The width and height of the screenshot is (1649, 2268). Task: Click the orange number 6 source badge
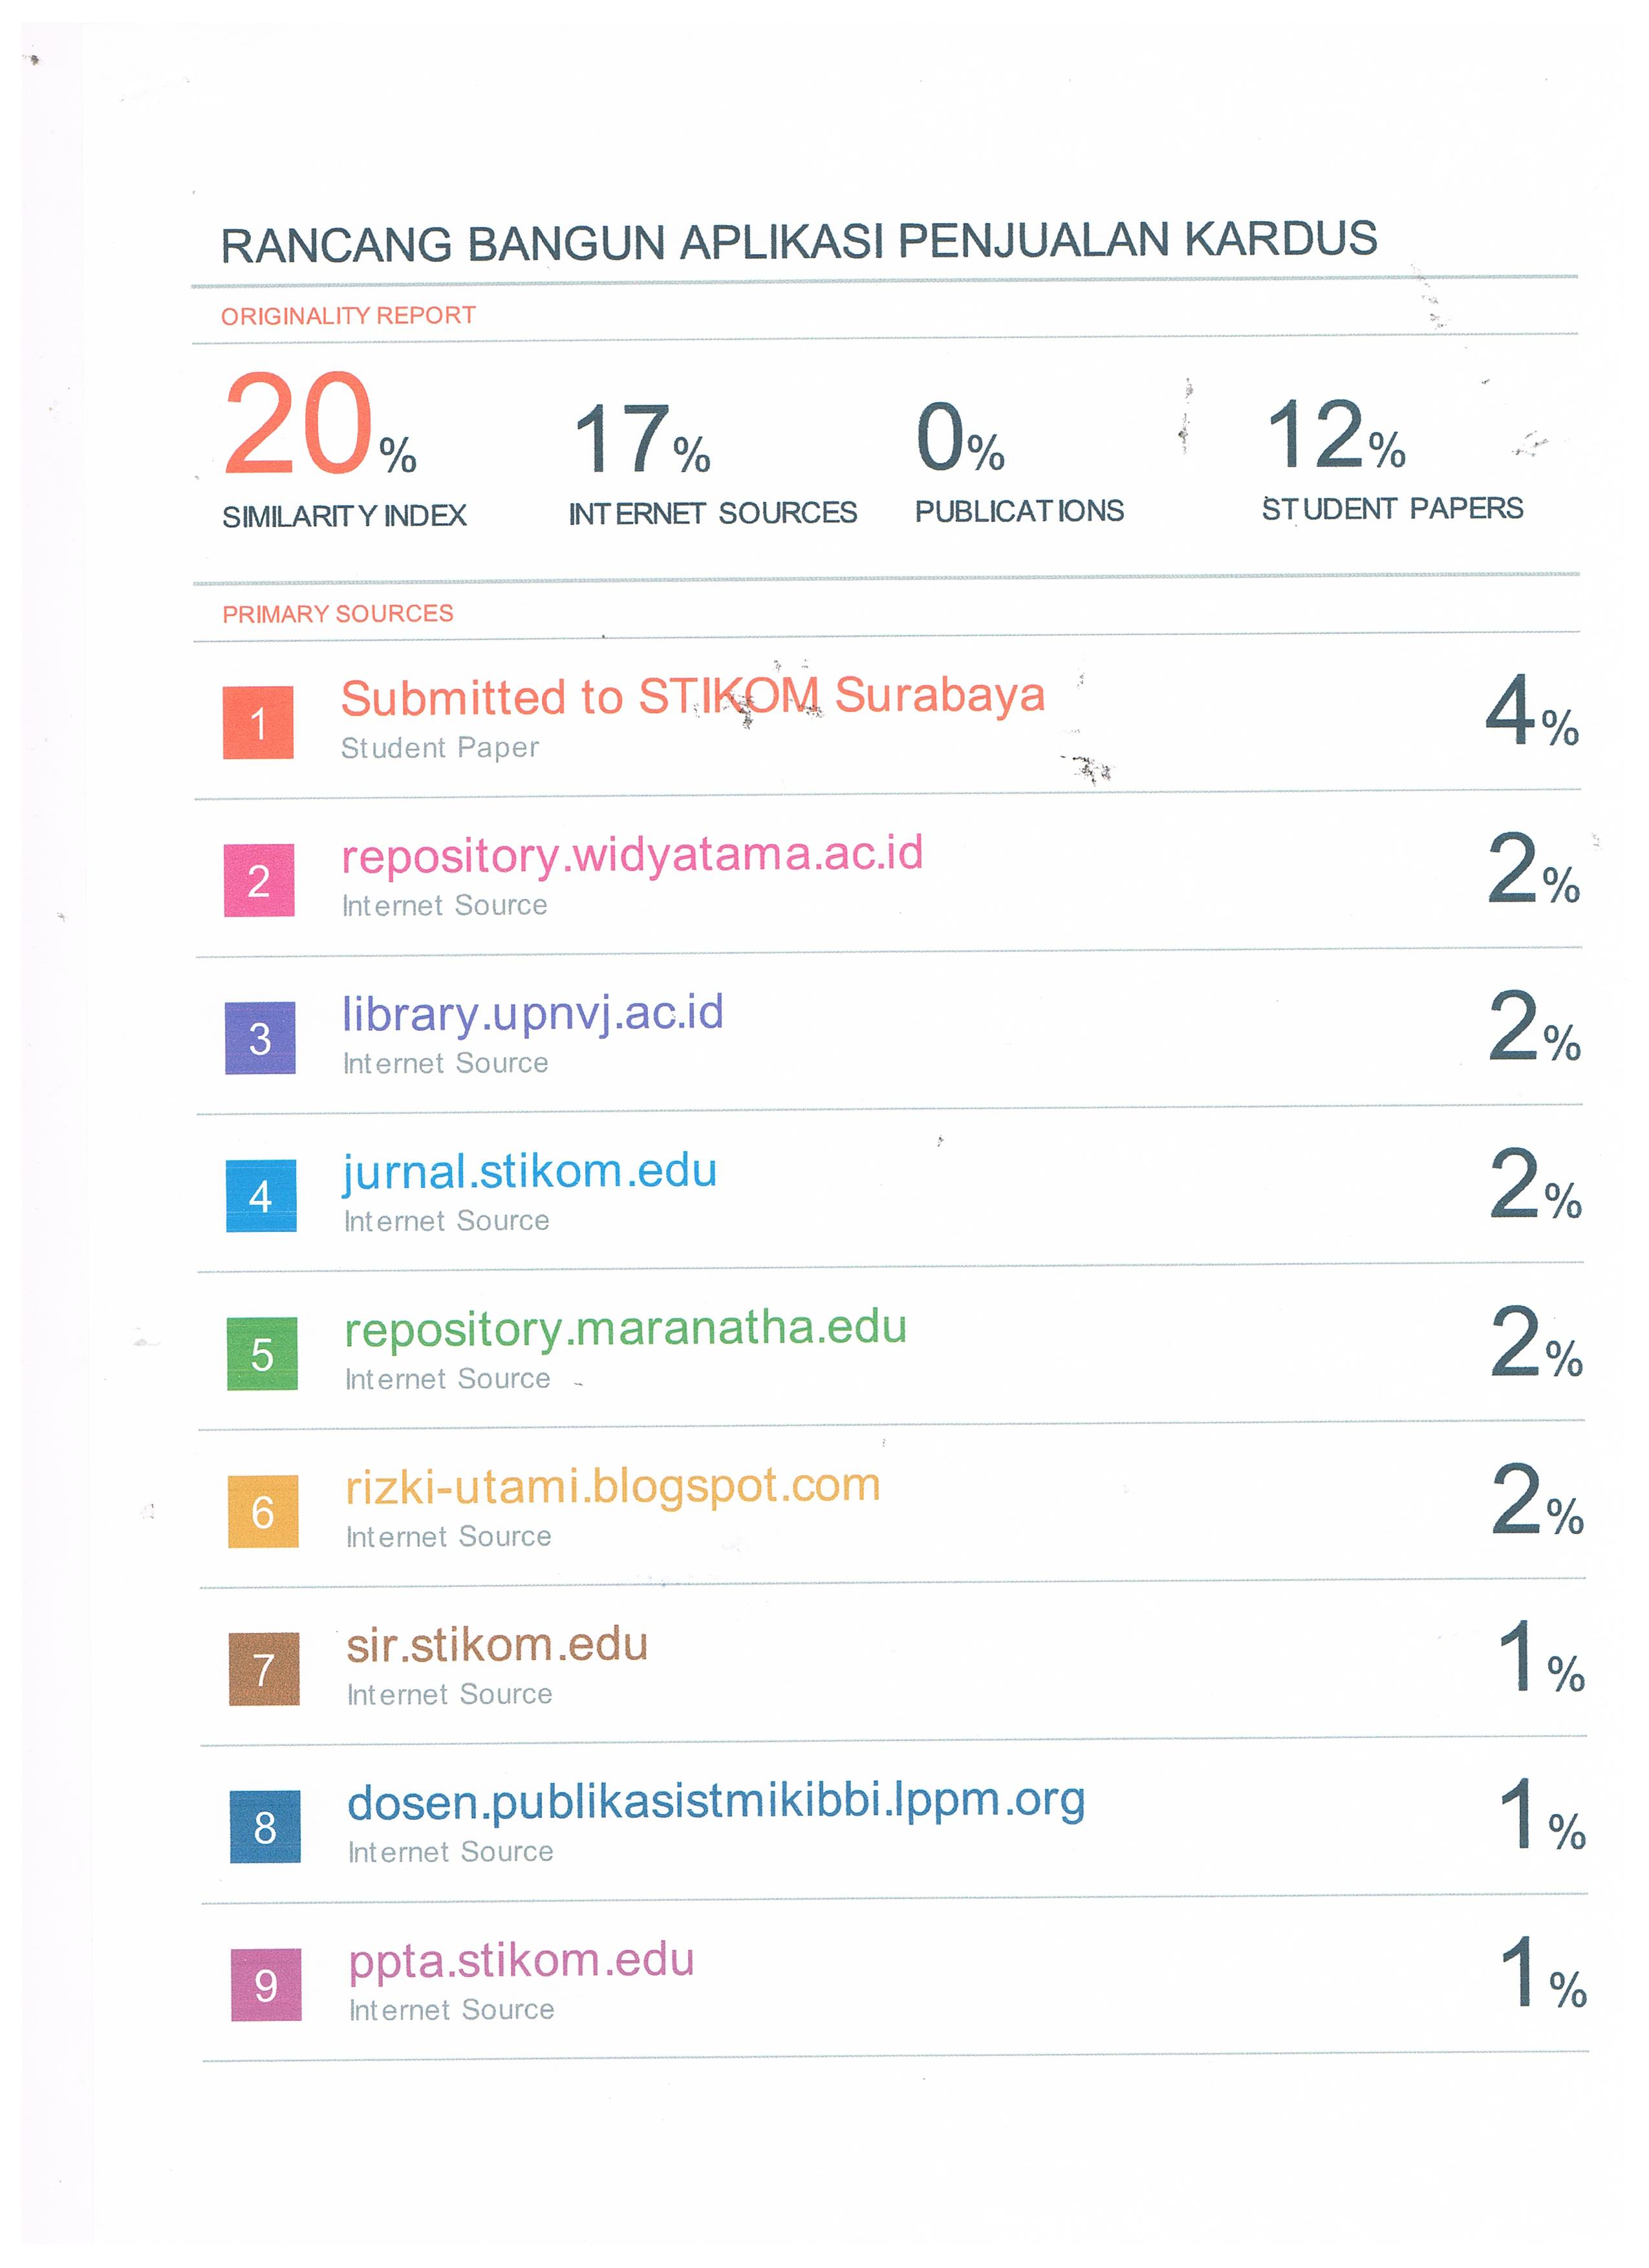click(263, 1511)
